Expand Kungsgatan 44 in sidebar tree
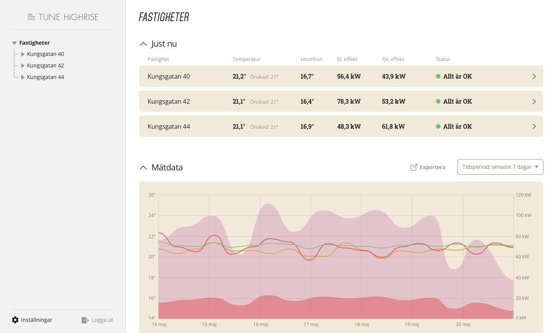Image resolution: width=555 pixels, height=333 pixels. point(23,77)
